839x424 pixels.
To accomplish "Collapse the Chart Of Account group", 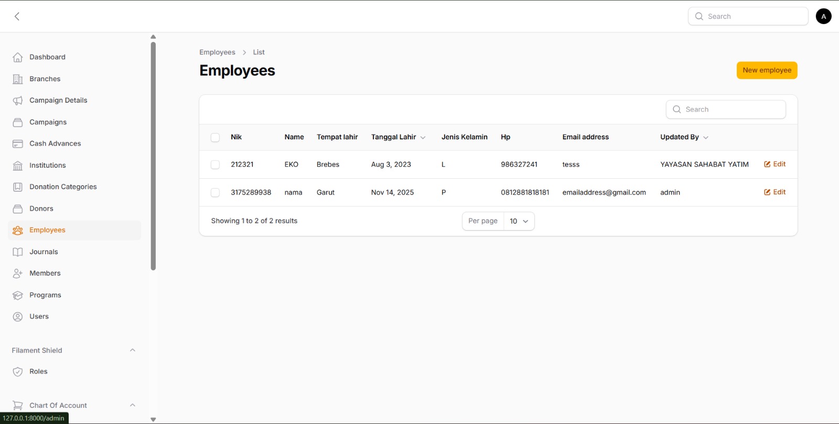I will [x=133, y=405].
